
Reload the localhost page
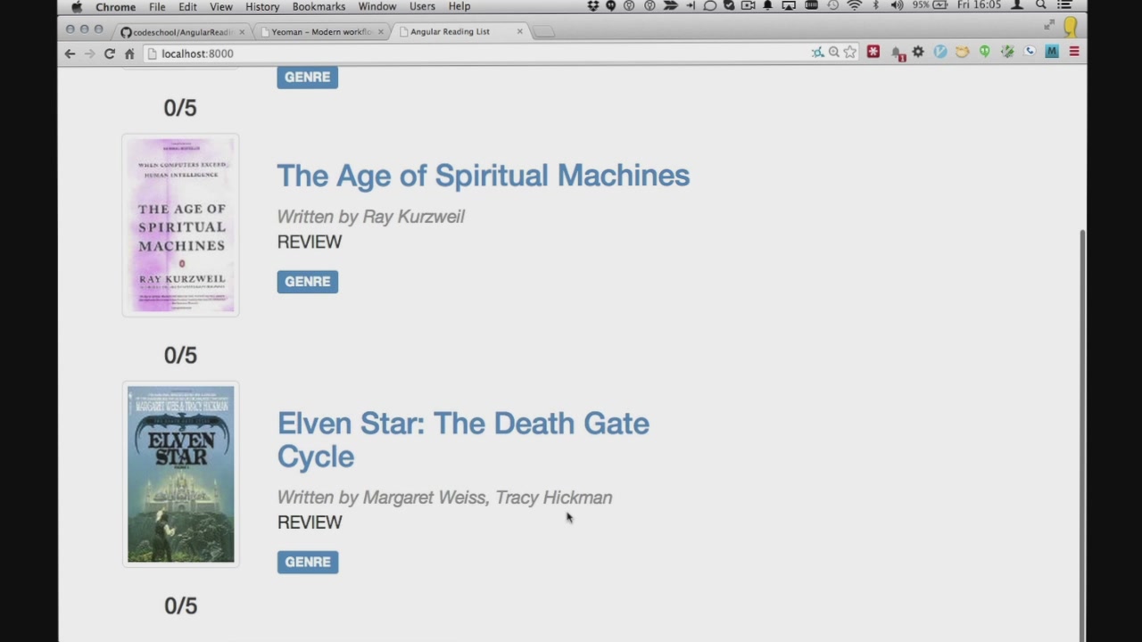(109, 53)
